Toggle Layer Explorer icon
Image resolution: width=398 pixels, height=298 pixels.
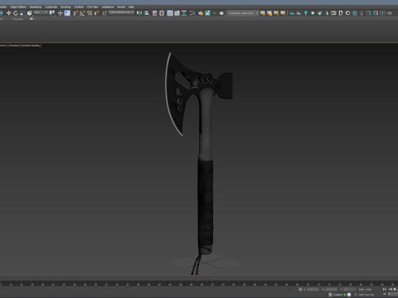point(162,13)
